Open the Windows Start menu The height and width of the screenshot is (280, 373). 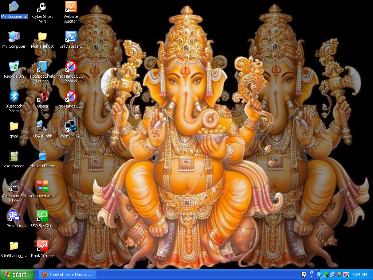(17, 275)
